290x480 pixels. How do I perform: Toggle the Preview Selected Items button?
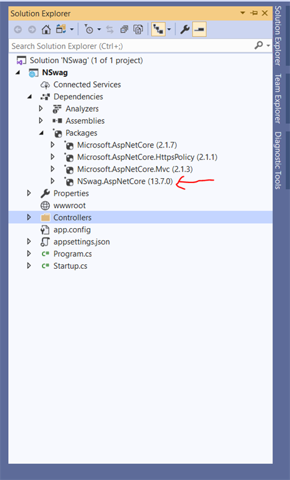199,30
